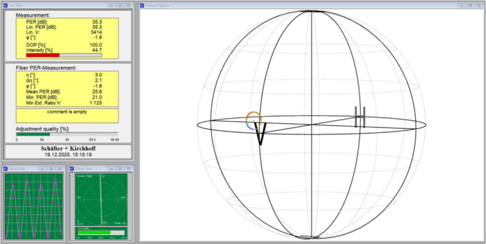The width and height of the screenshot is (486, 244).
Task: Minimize the Poincaré Sphere window
Action: (x=461, y=5)
